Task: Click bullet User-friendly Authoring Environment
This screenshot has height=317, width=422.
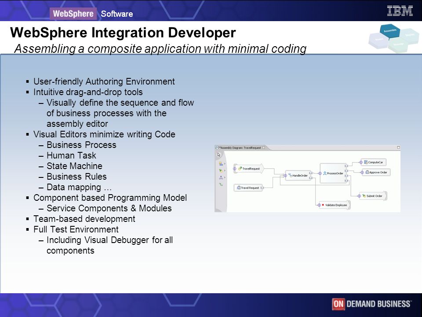Action: click(x=104, y=81)
